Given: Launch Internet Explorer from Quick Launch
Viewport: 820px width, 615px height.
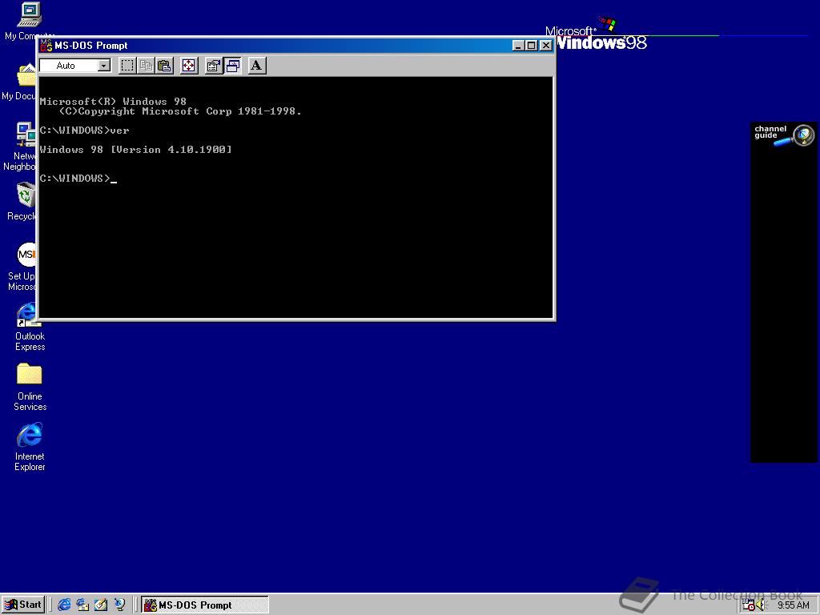Looking at the screenshot, I should (x=64, y=605).
